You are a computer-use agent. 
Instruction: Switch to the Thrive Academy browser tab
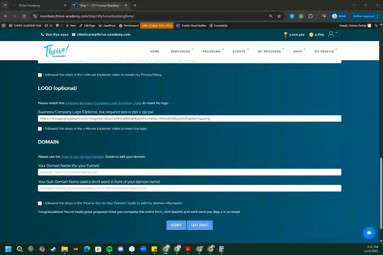click(39, 5)
